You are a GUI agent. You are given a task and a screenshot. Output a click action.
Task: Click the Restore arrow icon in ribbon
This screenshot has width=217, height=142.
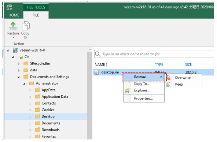tap(13, 26)
